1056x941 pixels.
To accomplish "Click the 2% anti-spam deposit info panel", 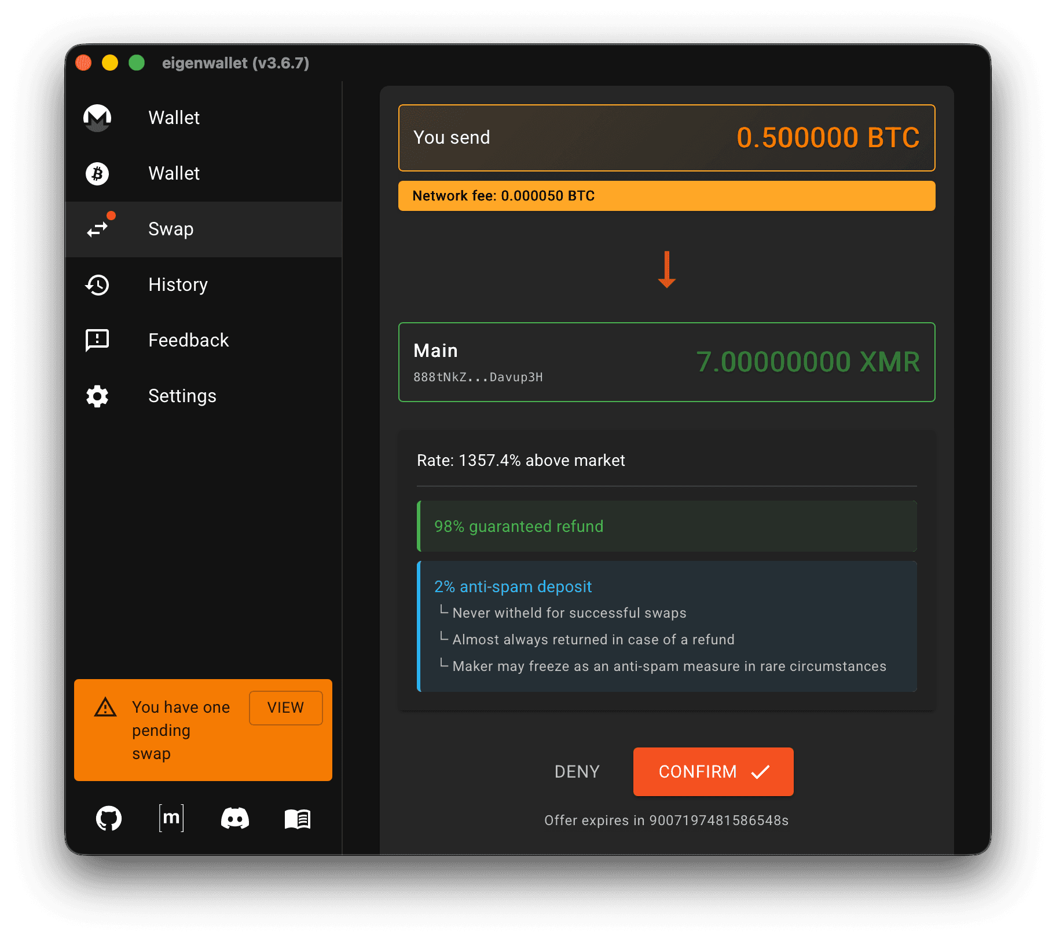I will click(666, 626).
